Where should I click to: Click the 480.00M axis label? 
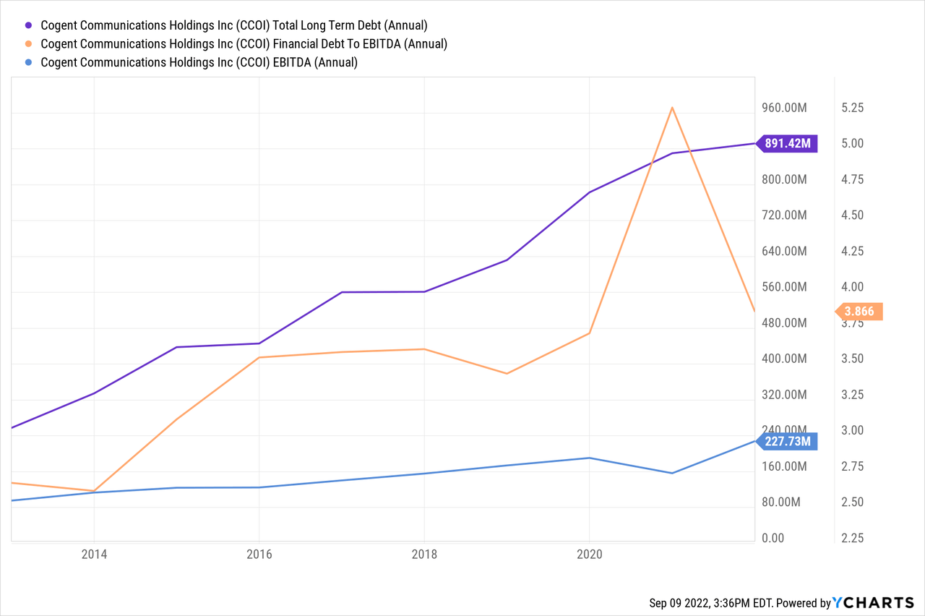pyautogui.click(x=785, y=323)
